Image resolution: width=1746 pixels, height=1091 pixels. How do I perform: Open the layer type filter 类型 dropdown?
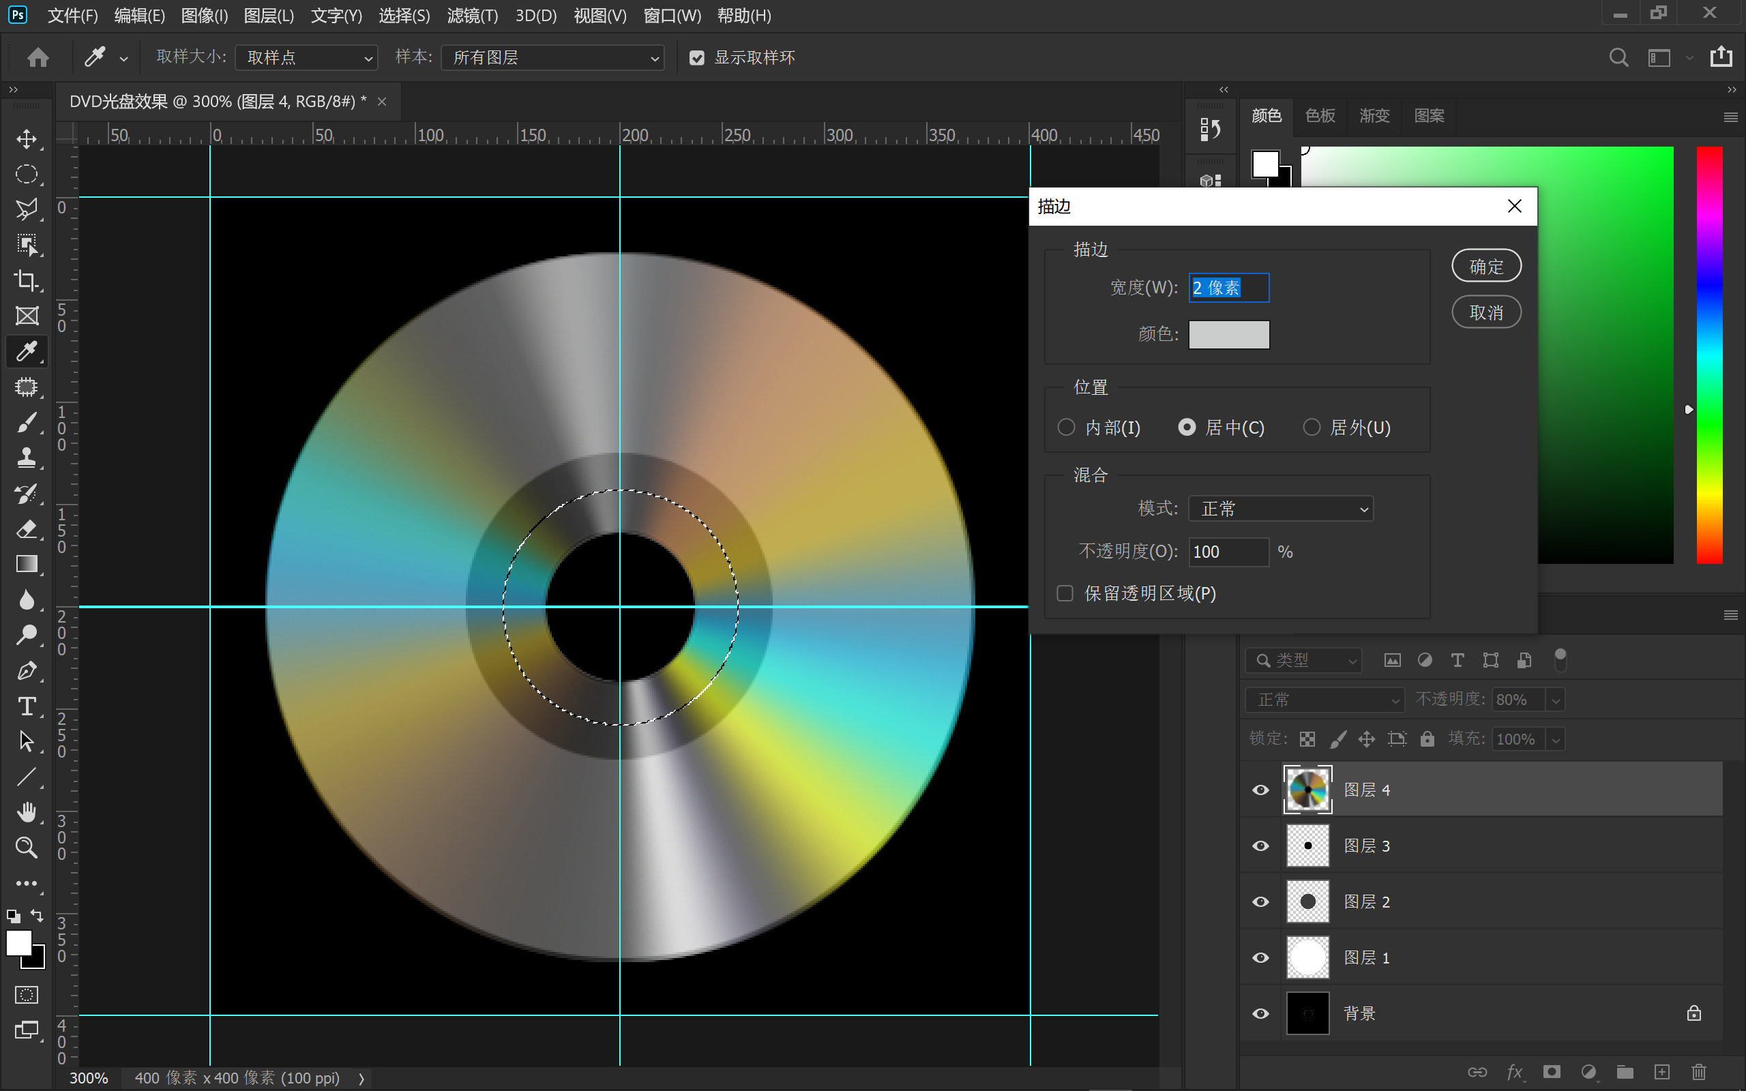(x=1304, y=660)
